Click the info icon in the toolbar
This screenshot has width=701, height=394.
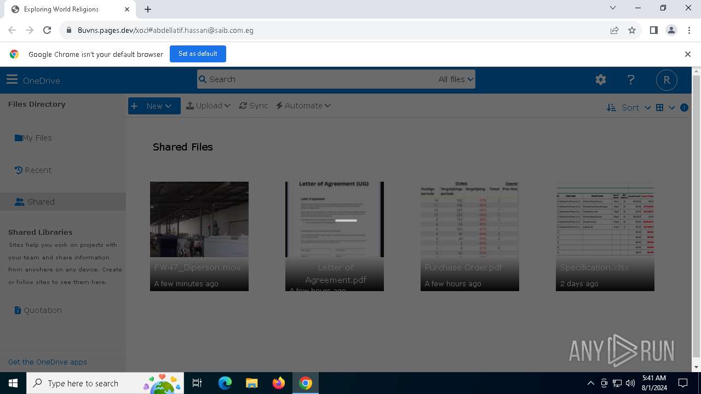coord(684,107)
